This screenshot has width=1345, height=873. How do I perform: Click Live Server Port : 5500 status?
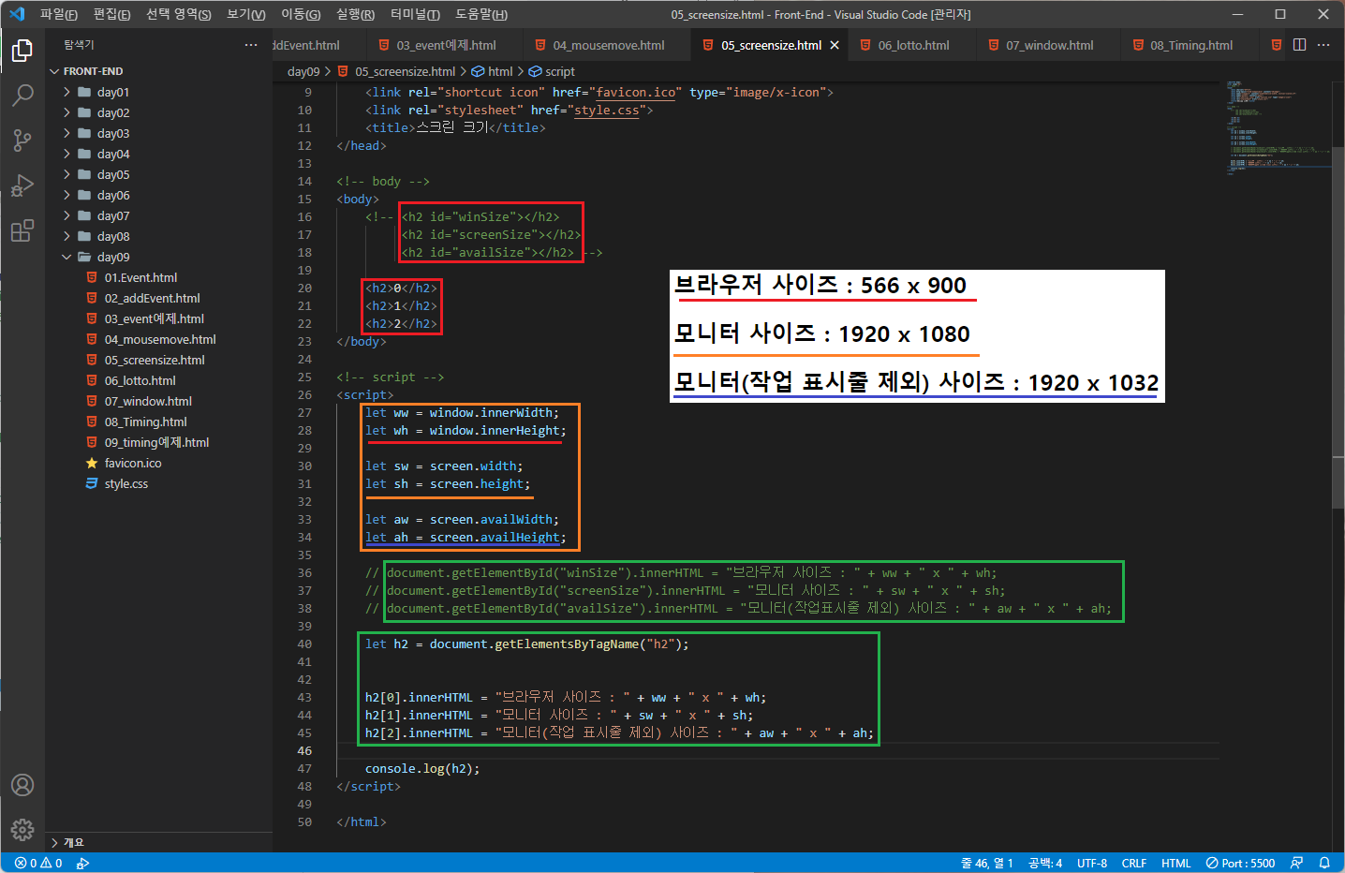tap(1241, 863)
